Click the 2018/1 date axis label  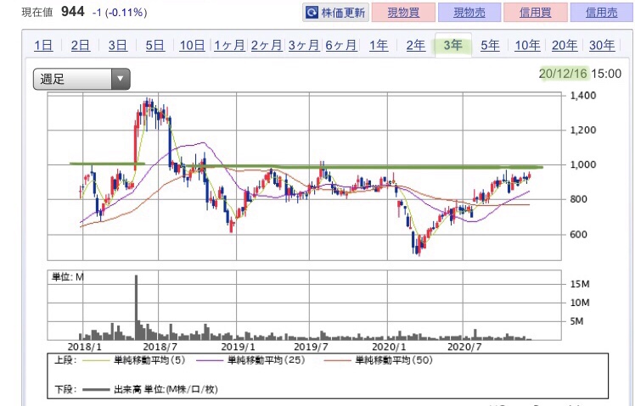85,347
